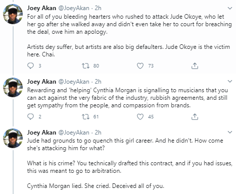The width and height of the screenshot is (236, 194).
Task: Click the 2h timestamp on the first tweet
Action: (98, 8)
